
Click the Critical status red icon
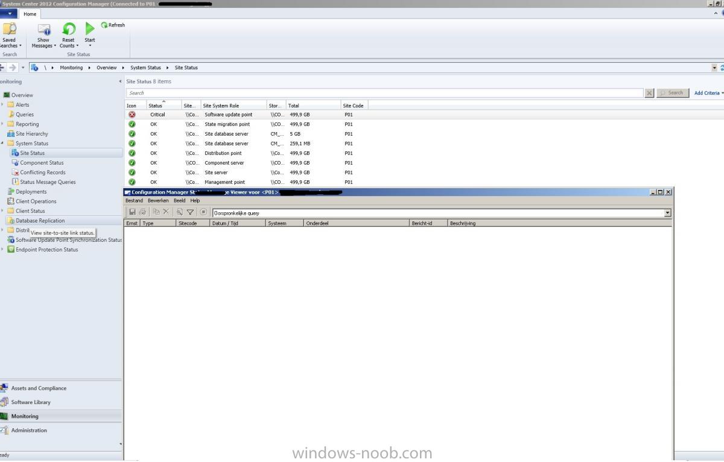pos(132,115)
